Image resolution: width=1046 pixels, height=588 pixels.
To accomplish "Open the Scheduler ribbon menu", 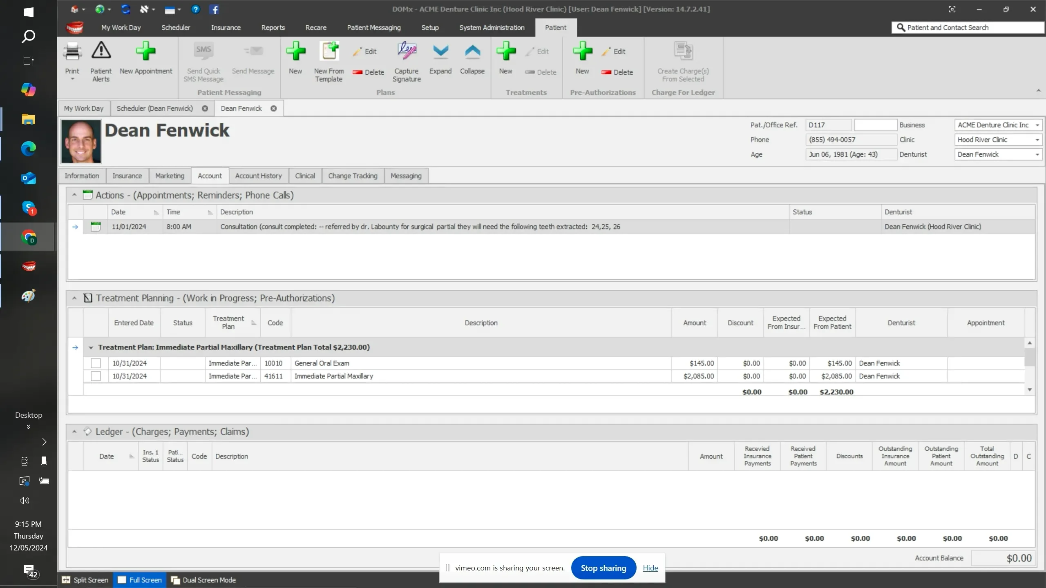I will click(176, 27).
